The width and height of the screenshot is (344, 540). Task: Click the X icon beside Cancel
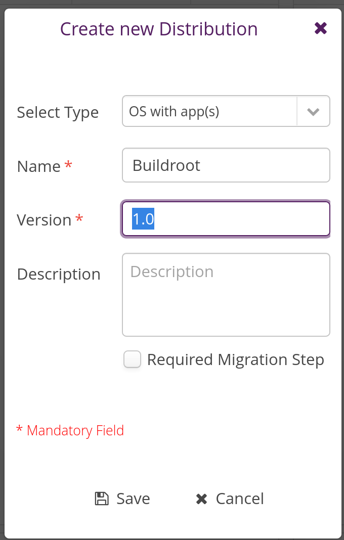tap(202, 499)
